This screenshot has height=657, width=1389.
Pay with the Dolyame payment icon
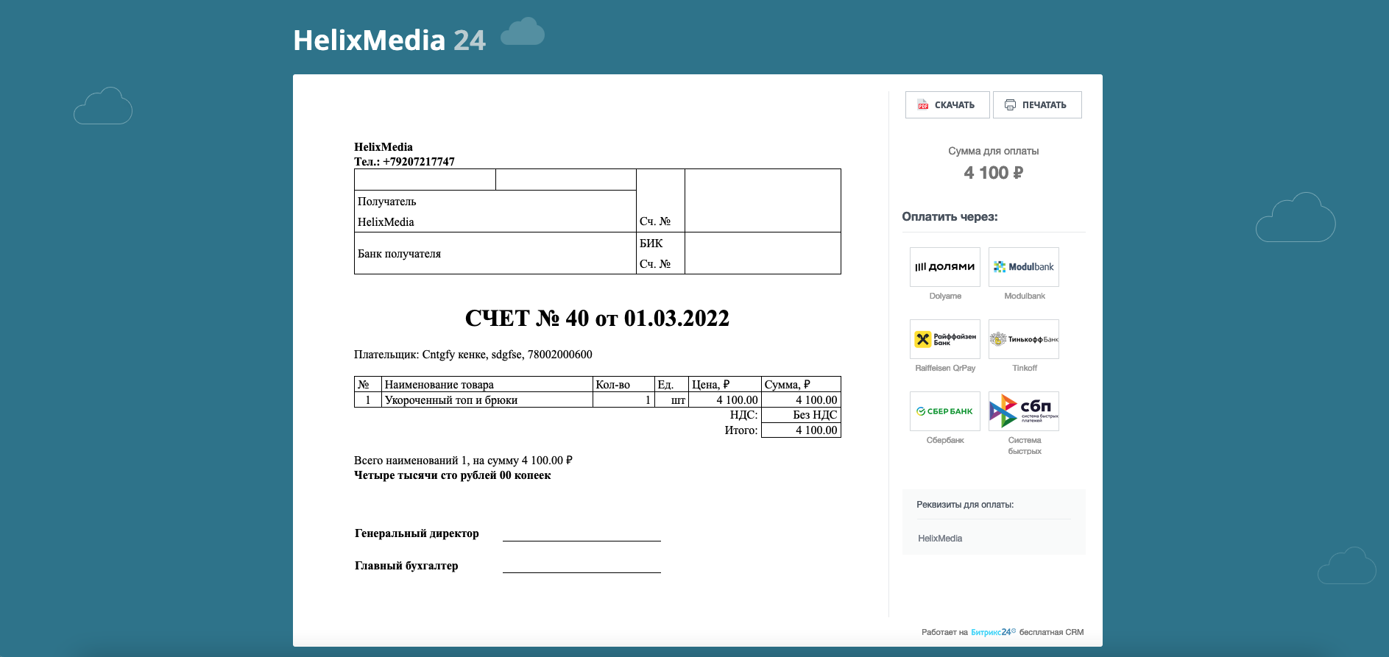[x=944, y=267]
